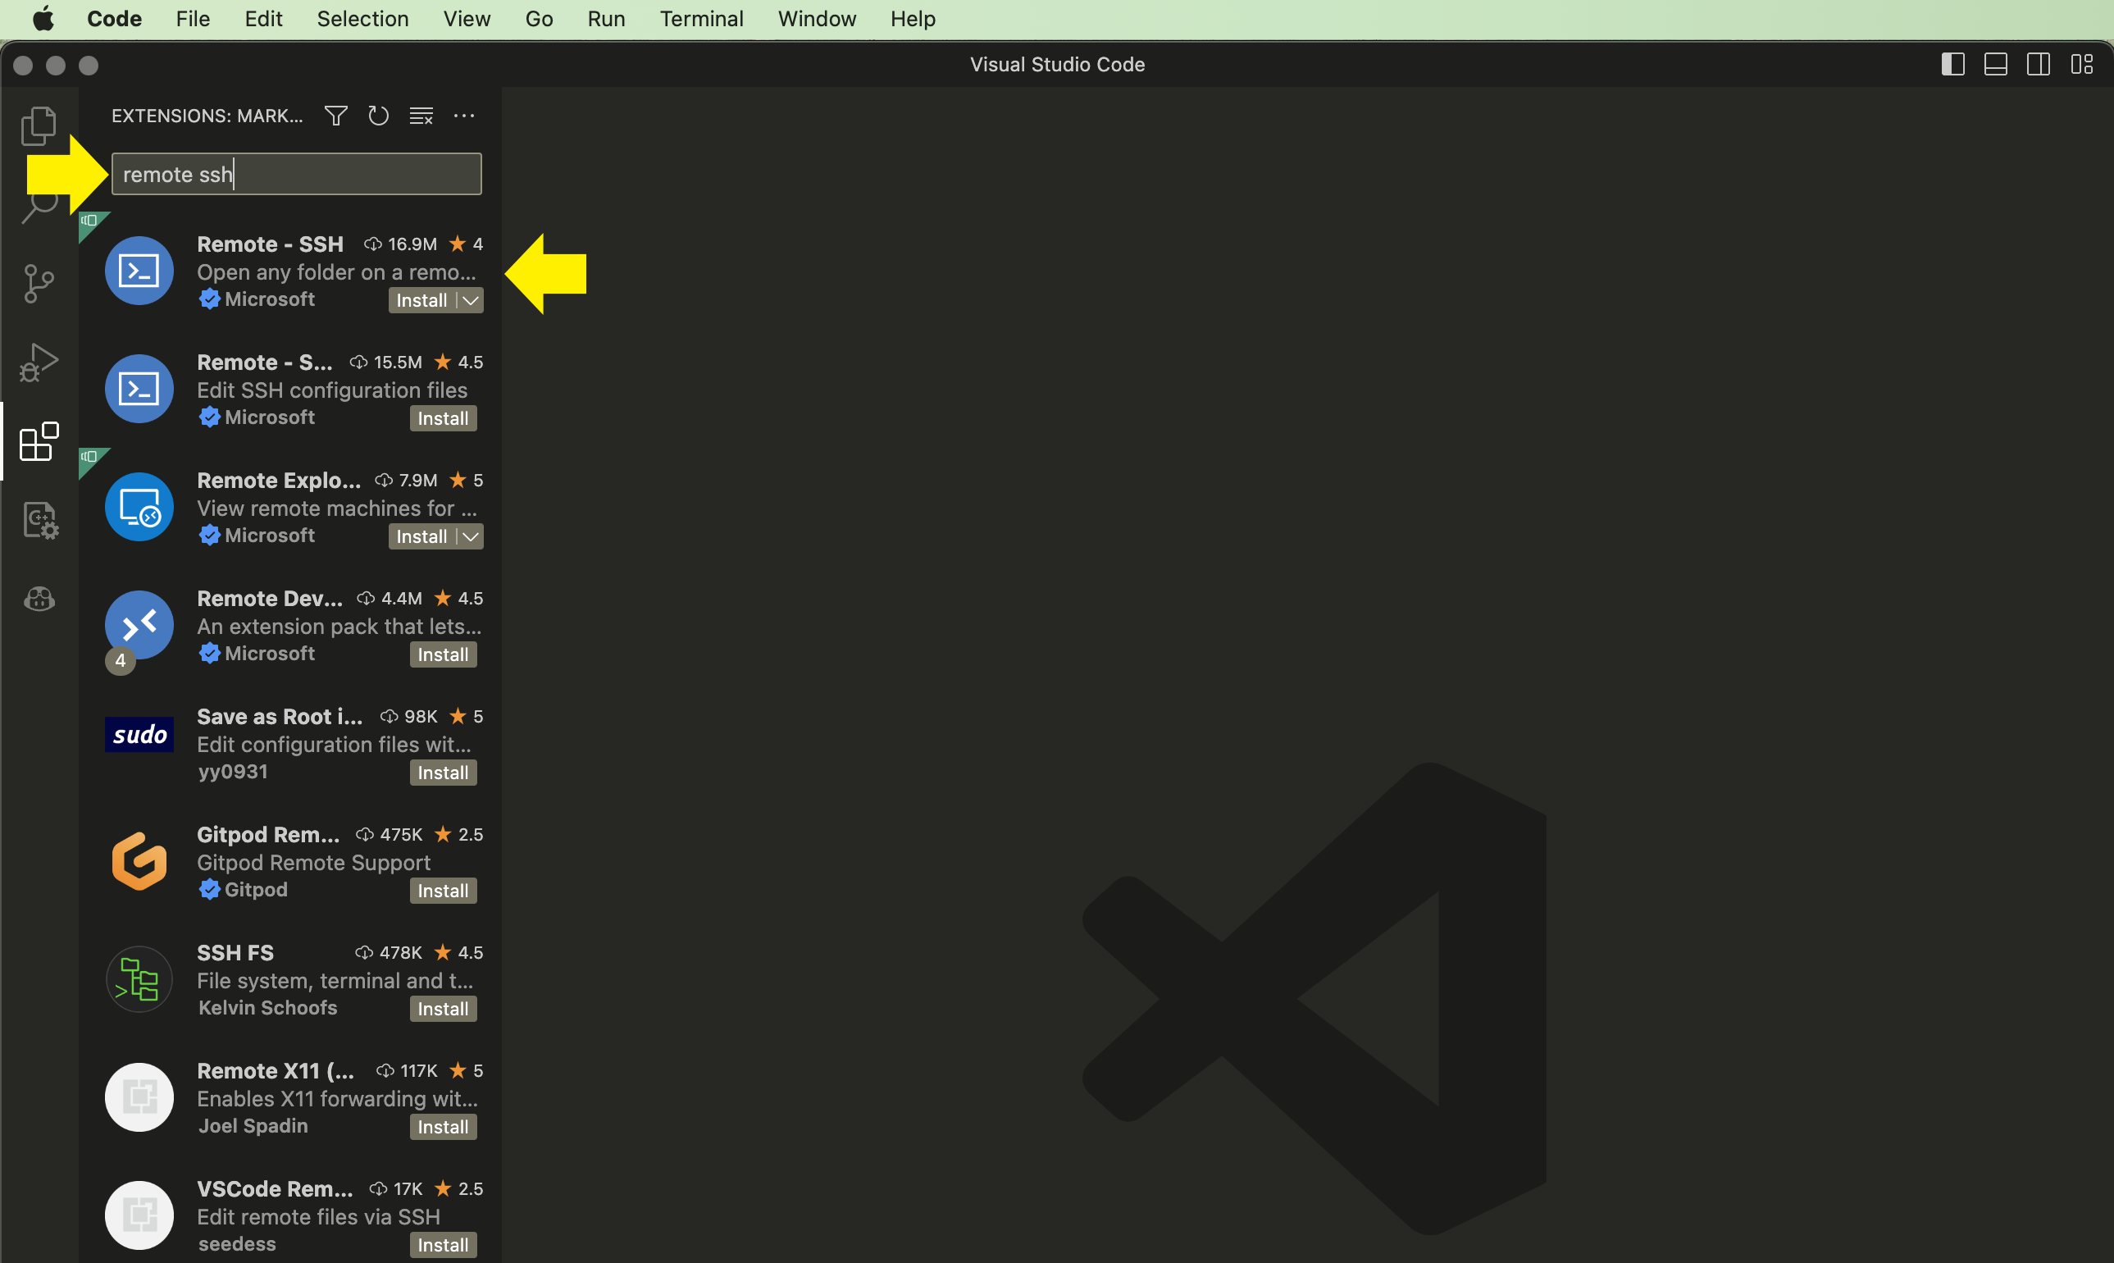Open the Edit menu
Viewport: 2114px width, 1263px height.
(x=264, y=19)
